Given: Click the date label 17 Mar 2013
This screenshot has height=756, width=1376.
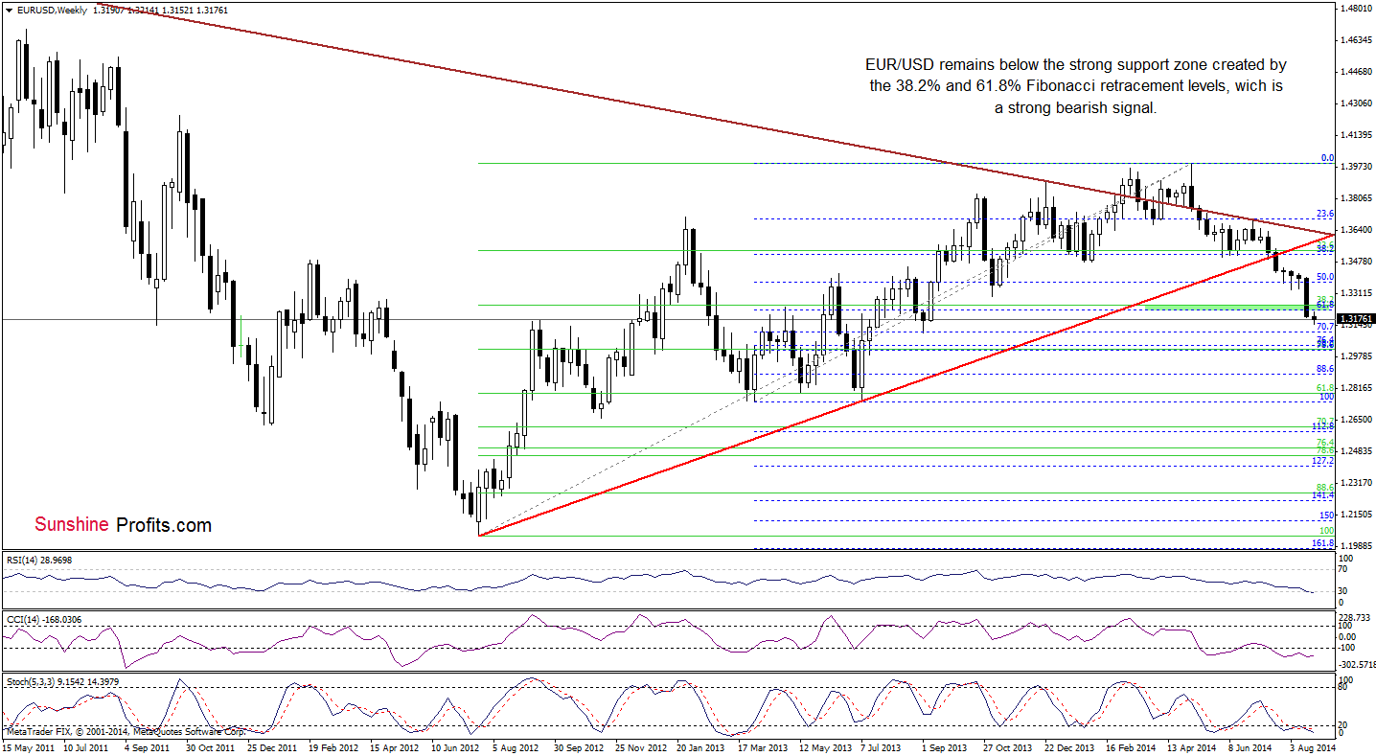Looking at the screenshot, I should click(x=764, y=745).
